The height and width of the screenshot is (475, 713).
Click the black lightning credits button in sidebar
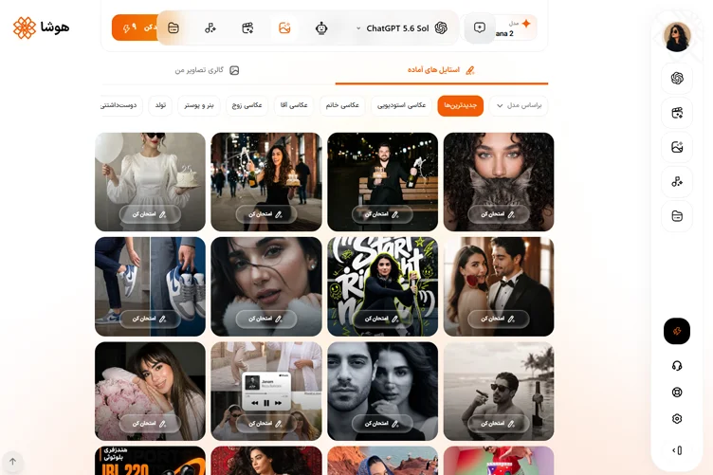[677, 331]
